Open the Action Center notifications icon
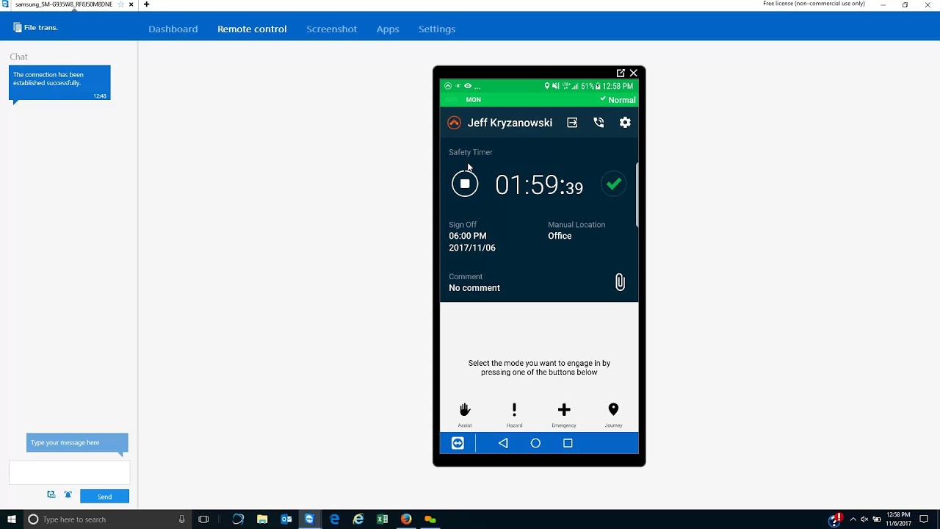Screen dimensions: 940x529 click(924, 519)
